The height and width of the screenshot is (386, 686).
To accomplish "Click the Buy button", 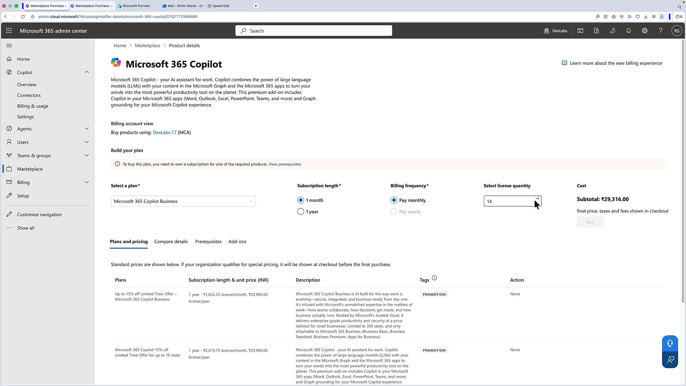I will coord(590,222).
